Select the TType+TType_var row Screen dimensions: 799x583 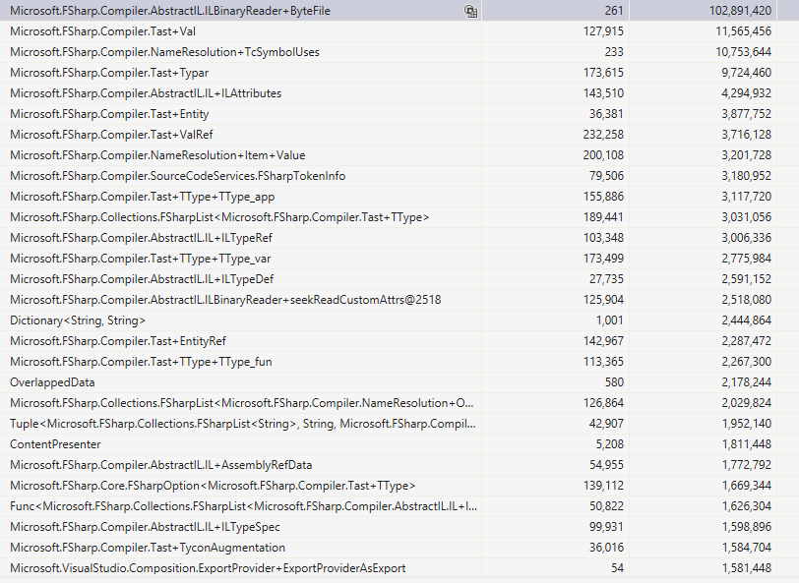pyautogui.click(x=399, y=259)
